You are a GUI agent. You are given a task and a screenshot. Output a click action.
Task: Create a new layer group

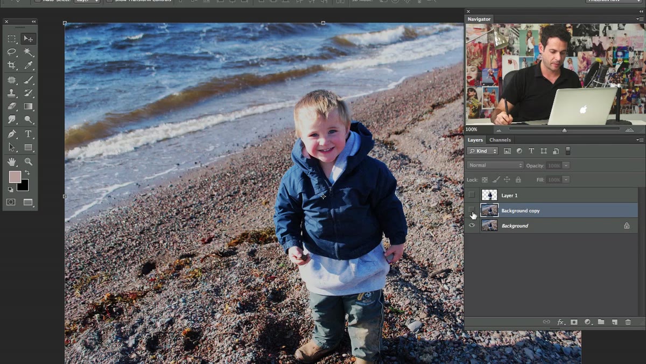tap(601, 322)
